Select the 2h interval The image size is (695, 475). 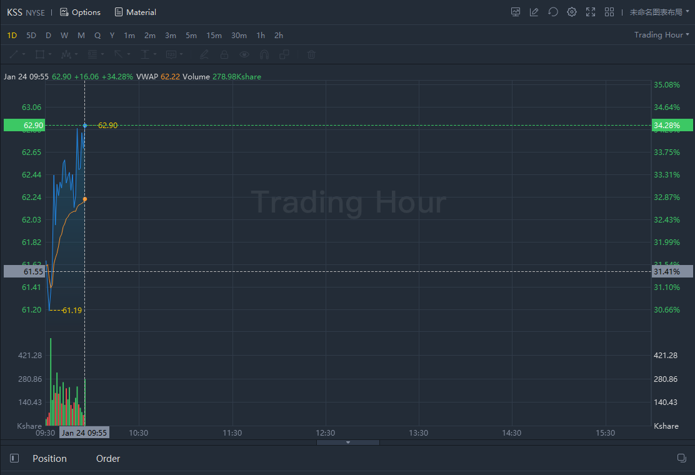pos(278,36)
